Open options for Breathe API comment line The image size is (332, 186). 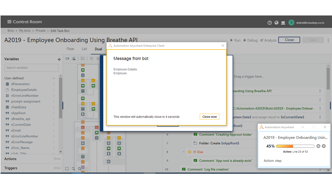(320, 91)
